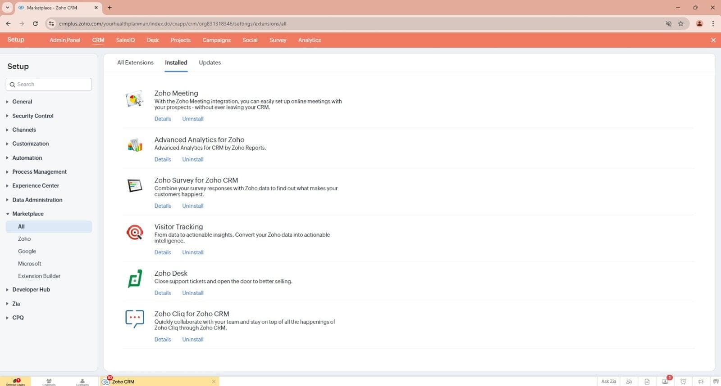Image resolution: width=721 pixels, height=386 pixels.
Task: Switch to the Updates tab
Action: pos(210,63)
